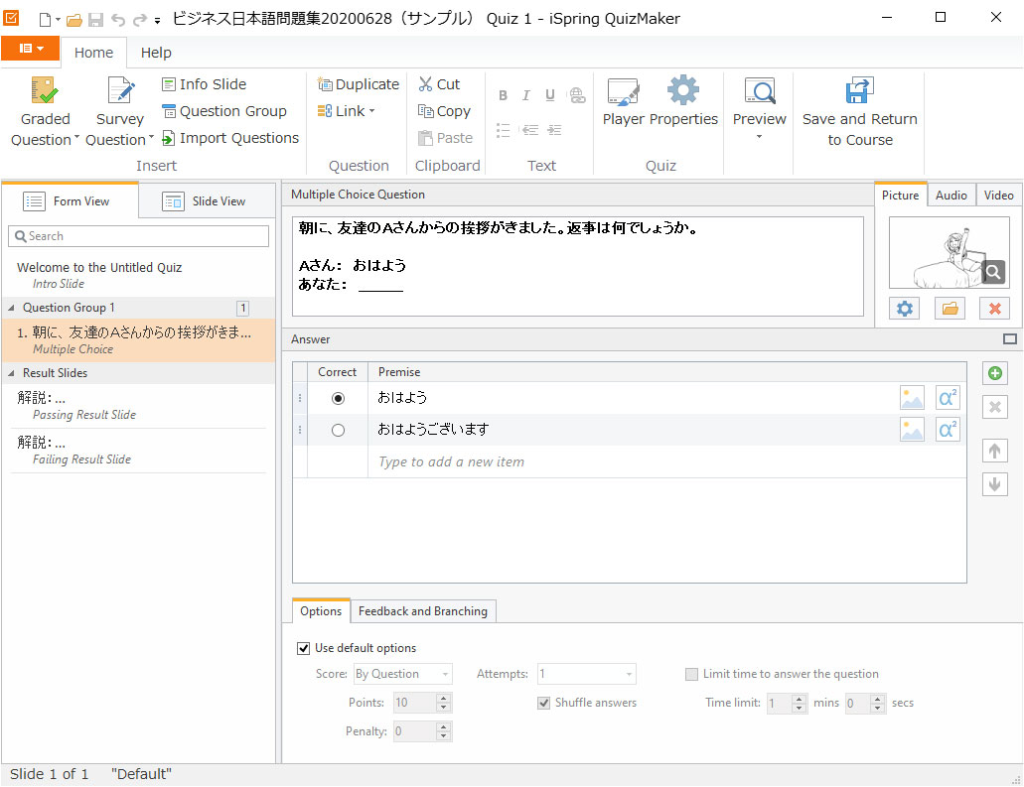Collapse the Question Group 1 section
1024x787 pixels.
coord(13,308)
